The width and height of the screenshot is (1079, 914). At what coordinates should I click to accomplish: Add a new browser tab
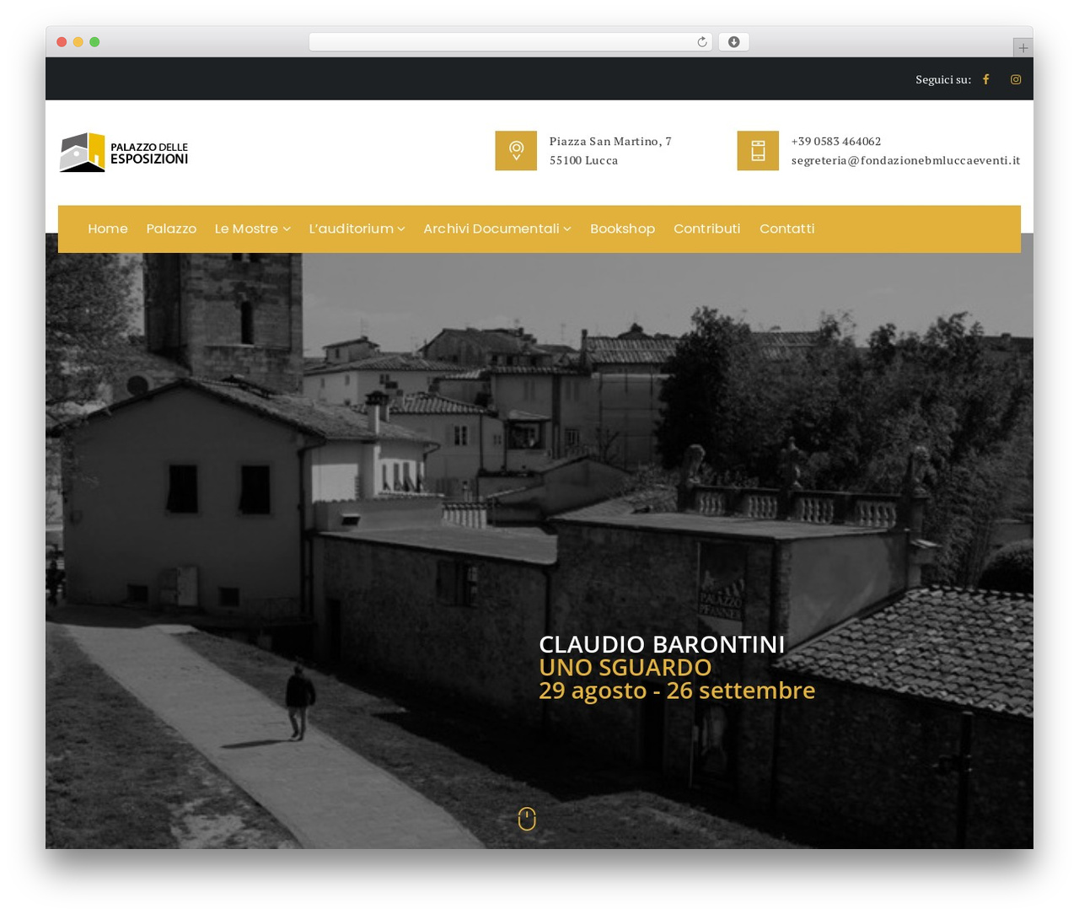pyautogui.click(x=1023, y=48)
